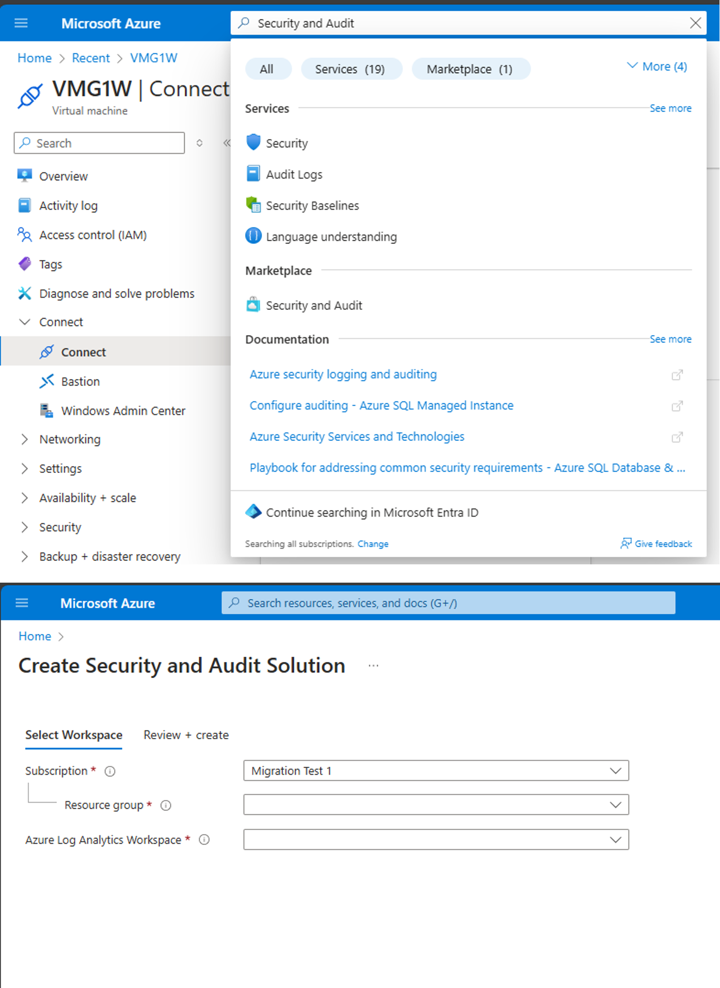Click the Audit Logs service icon
Image resolution: width=720 pixels, height=988 pixels.
(x=253, y=174)
